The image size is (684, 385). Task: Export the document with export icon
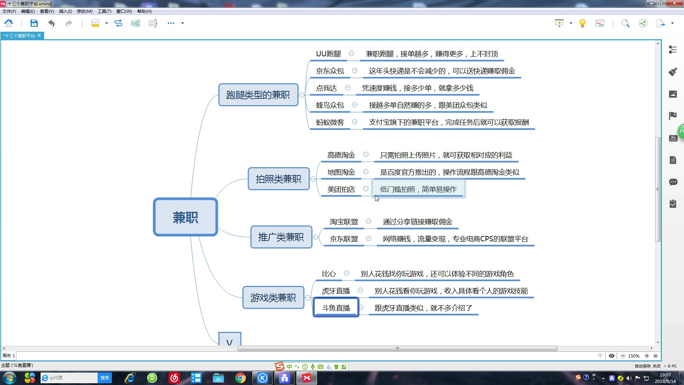coord(660,24)
